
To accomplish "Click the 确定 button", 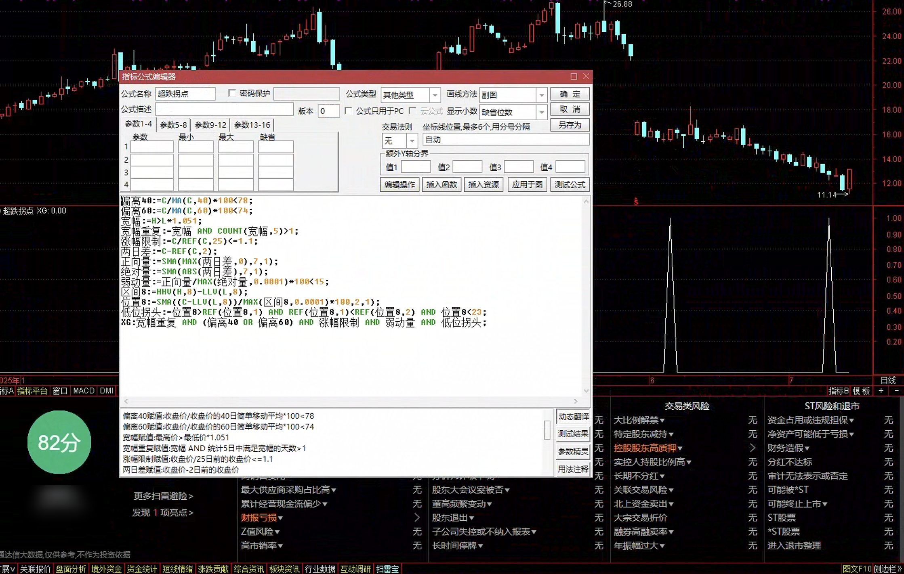I will click(x=570, y=94).
